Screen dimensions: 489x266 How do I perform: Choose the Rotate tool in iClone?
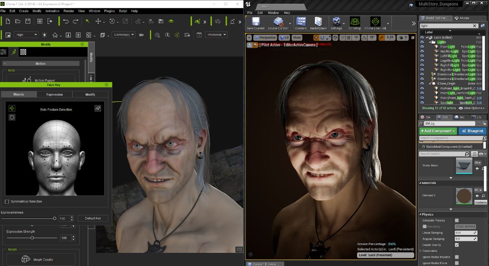click(112, 21)
